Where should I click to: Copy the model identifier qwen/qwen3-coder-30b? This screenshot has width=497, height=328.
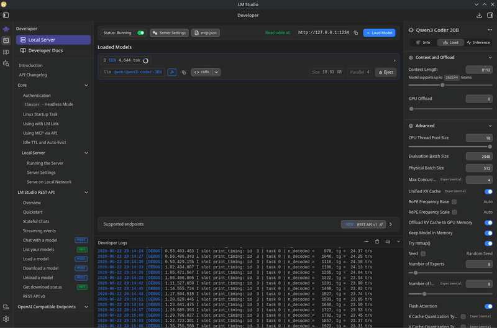coord(183,72)
